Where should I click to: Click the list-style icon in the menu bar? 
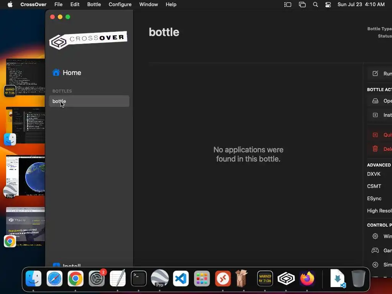[288, 5]
